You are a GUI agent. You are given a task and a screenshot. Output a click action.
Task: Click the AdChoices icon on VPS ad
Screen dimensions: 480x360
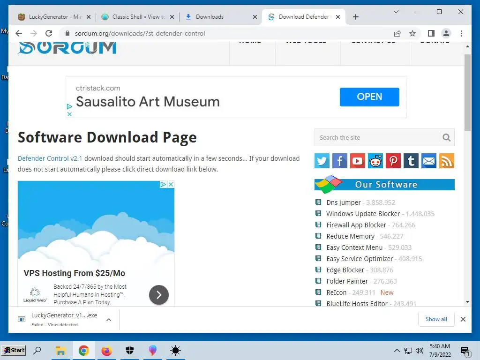click(163, 184)
